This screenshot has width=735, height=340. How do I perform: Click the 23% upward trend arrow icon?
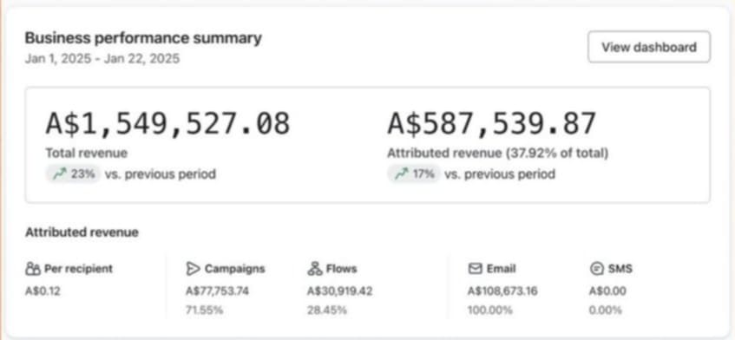click(x=60, y=174)
